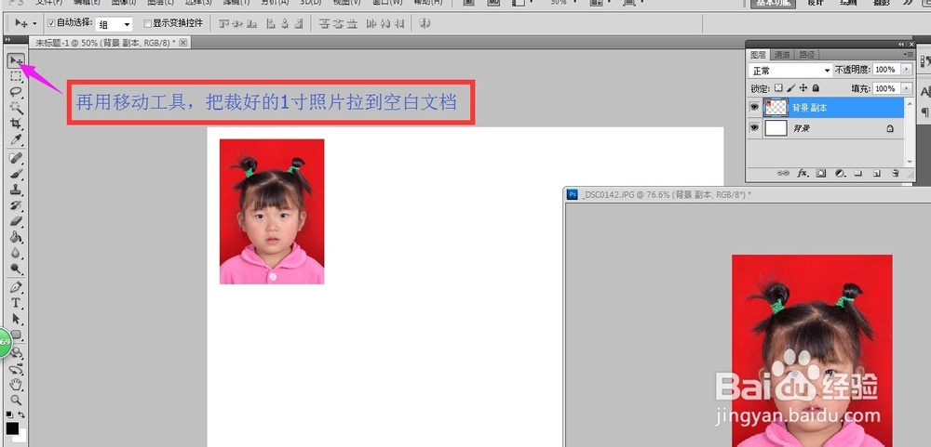
Task: Select the Horizontal Type tool
Action: pos(16,303)
